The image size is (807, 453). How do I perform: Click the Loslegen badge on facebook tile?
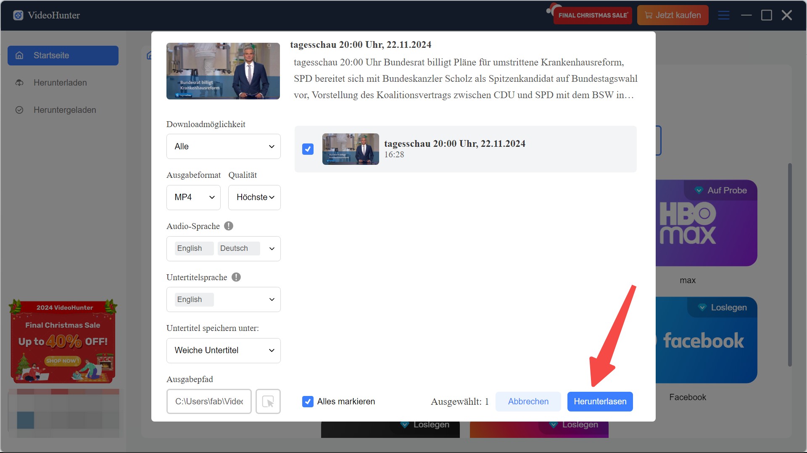coord(723,307)
